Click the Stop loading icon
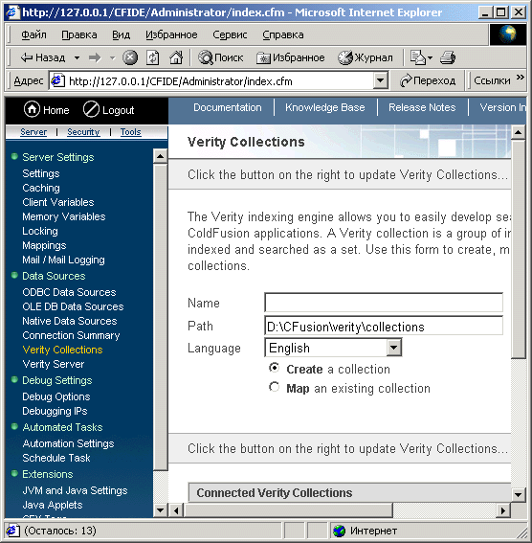Viewport: 532px width, 543px height. (130, 57)
